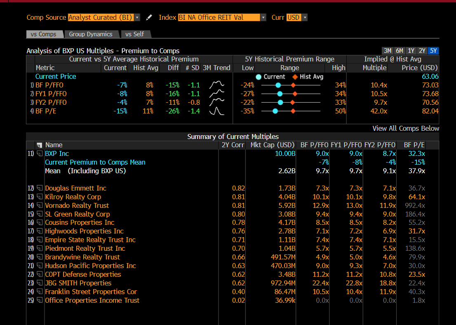The image size is (456, 325).
Task: Click Douglas Emmett Inc company name
Action: coord(75,188)
